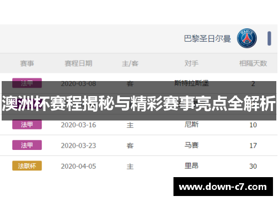Screen dimensions: 278x201
Task: Click opponent 斯特拉斯堡
Action: 191,83
